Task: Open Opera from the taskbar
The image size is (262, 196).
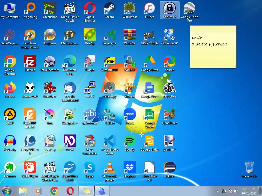Action: point(70,191)
